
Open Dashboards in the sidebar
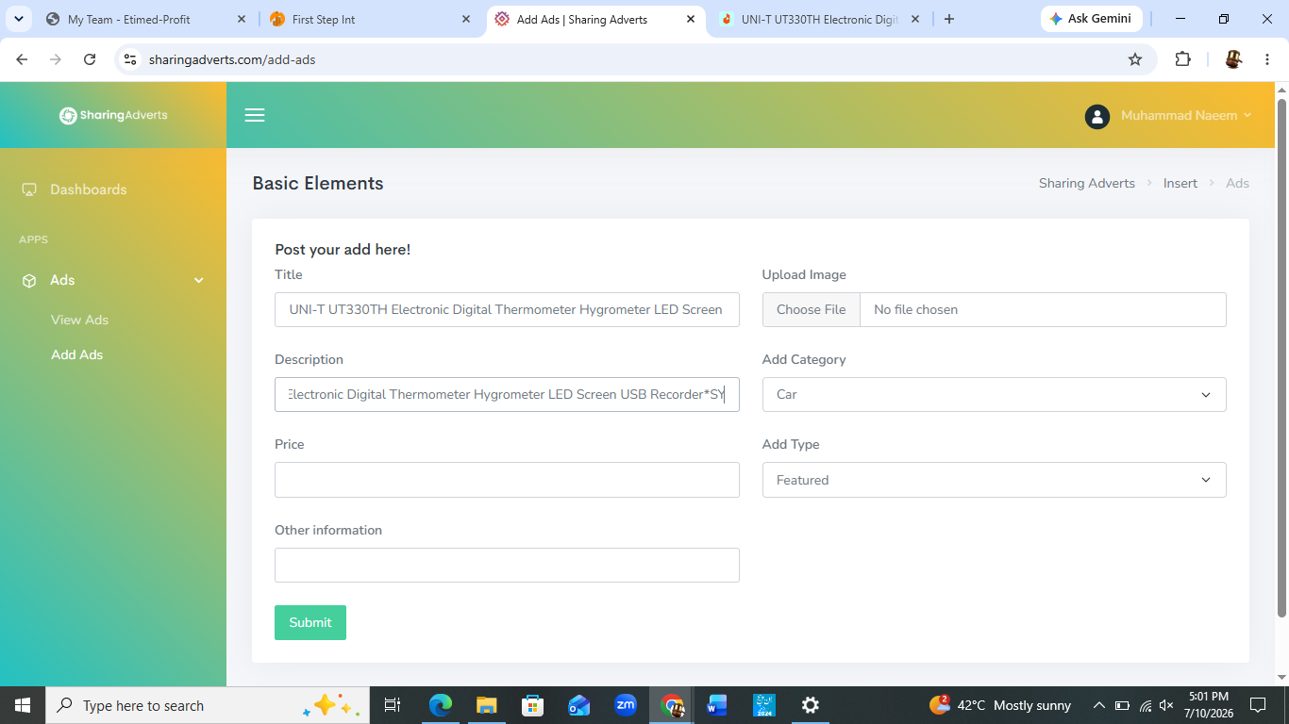pyautogui.click(x=88, y=189)
